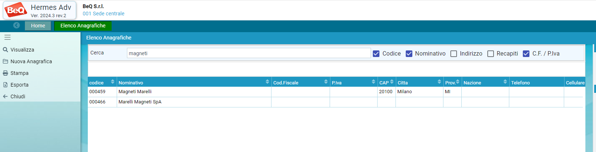Uncheck the Nominativo search checkbox
Screen dimensions: 596x152
[x=409, y=54]
